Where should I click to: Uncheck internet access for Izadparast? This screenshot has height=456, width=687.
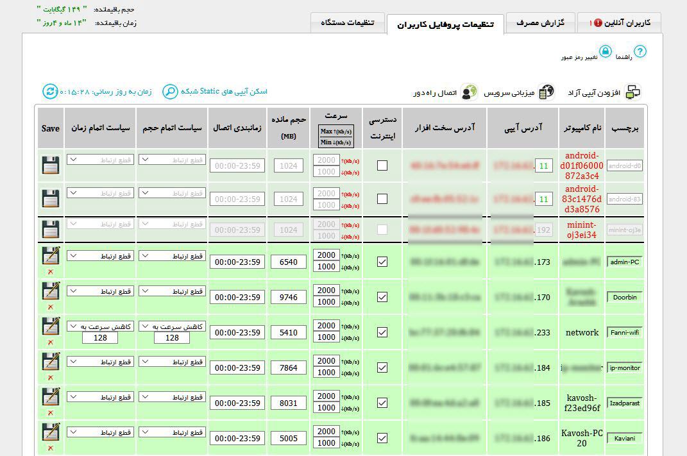382,403
